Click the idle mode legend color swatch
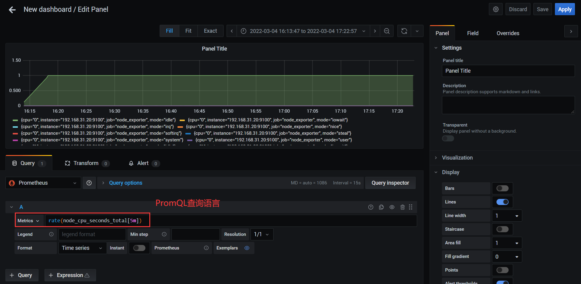 (15, 120)
